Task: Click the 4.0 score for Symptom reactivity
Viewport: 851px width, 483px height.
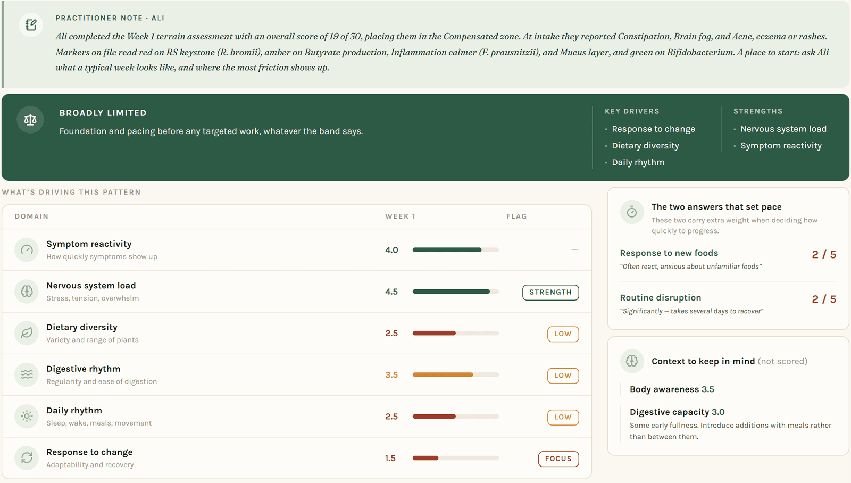Action: point(392,250)
